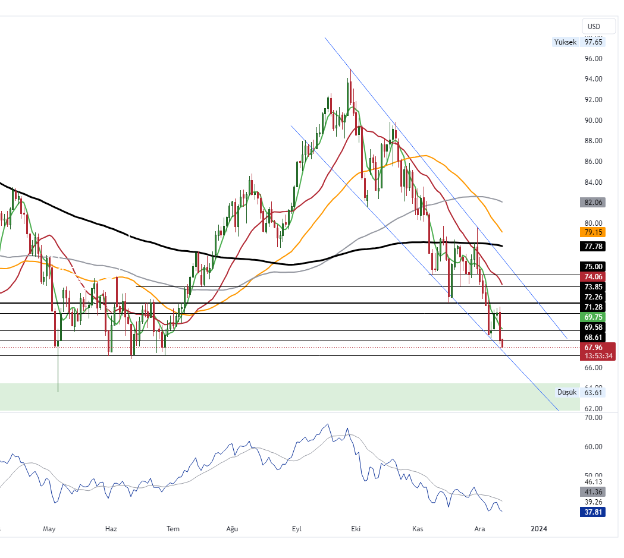Open the USD currency selector

pyautogui.click(x=593, y=27)
